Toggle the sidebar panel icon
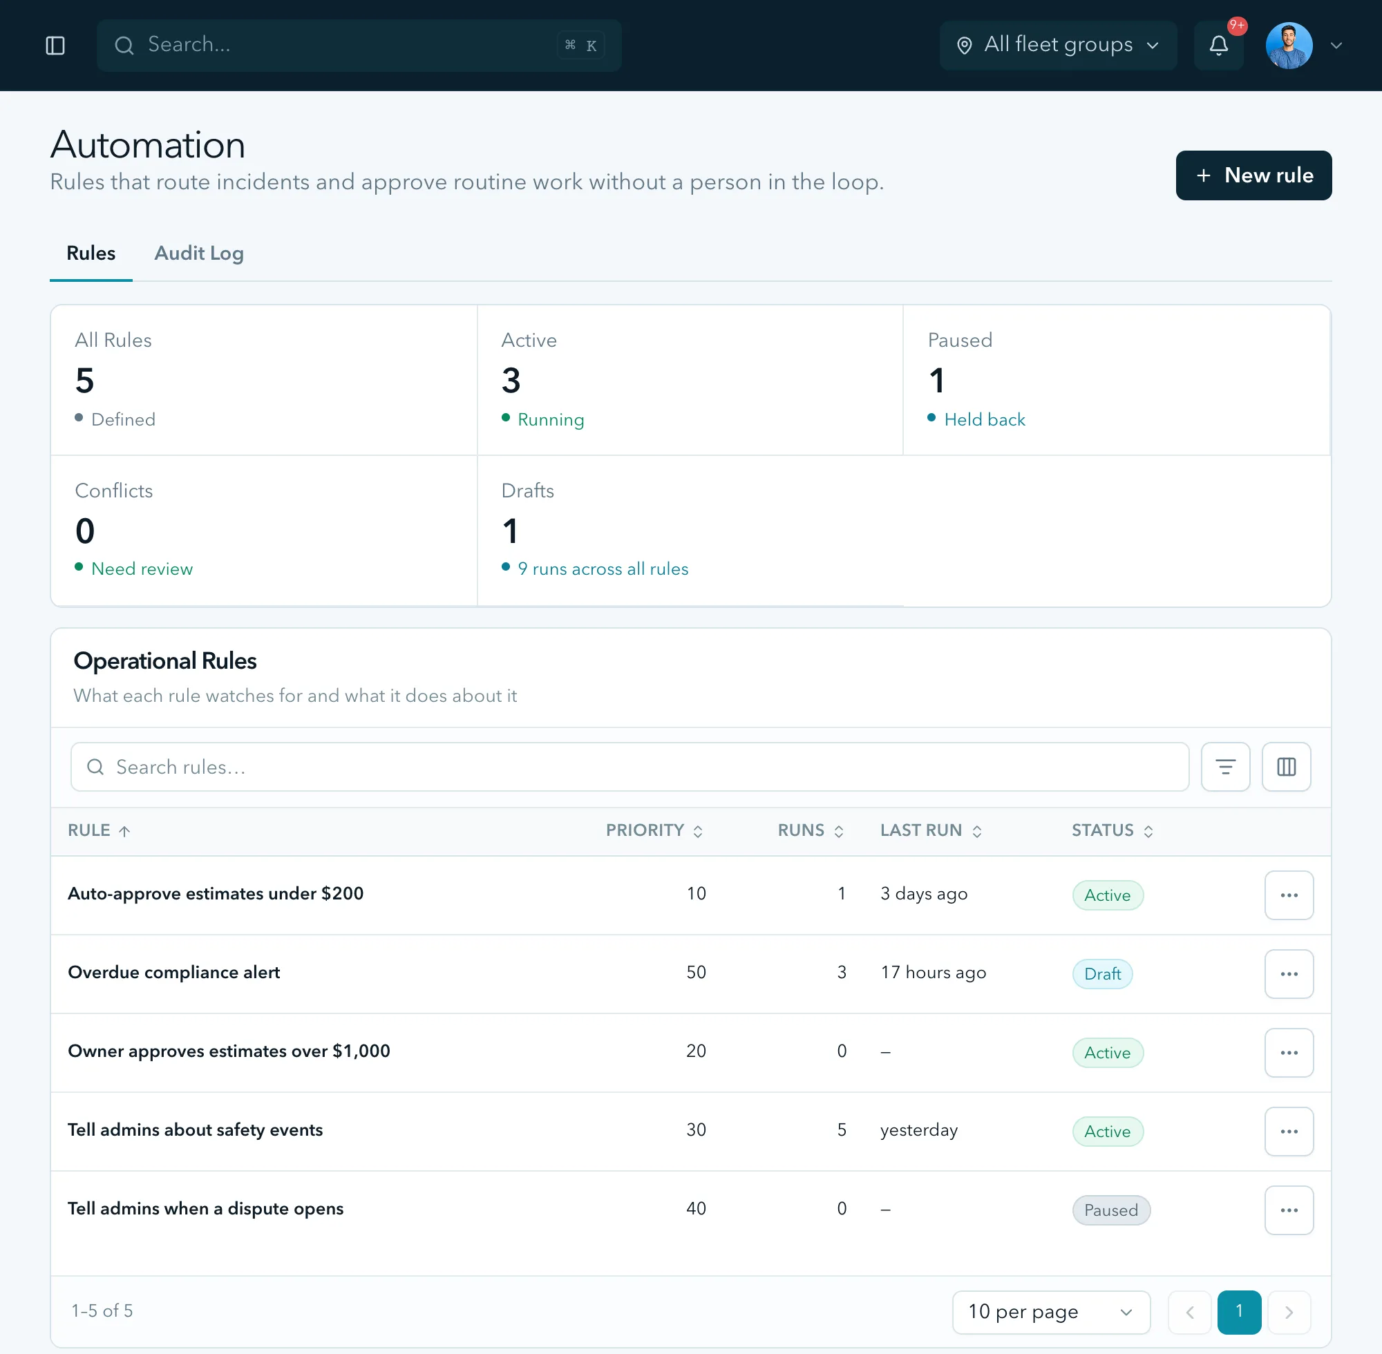 coord(55,46)
